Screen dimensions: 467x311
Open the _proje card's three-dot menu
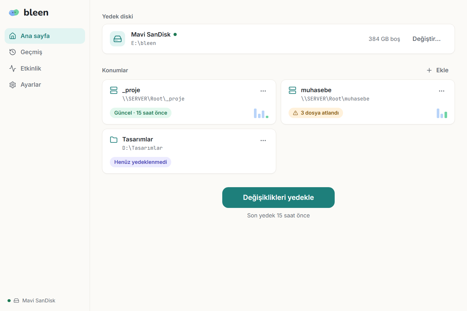coord(263,91)
